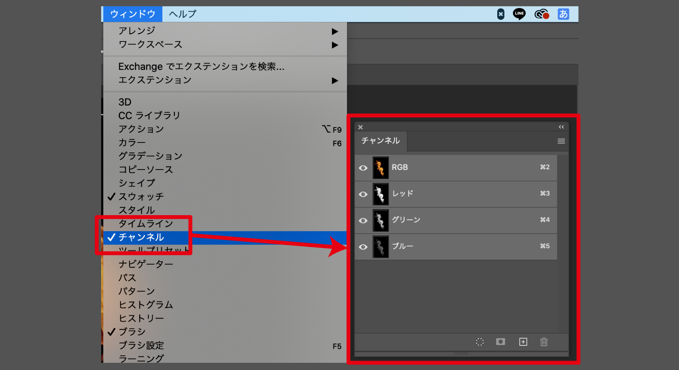This screenshot has width=679, height=370.
Task: Click the Creative Cloud menu bar icon
Action: pos(541,14)
